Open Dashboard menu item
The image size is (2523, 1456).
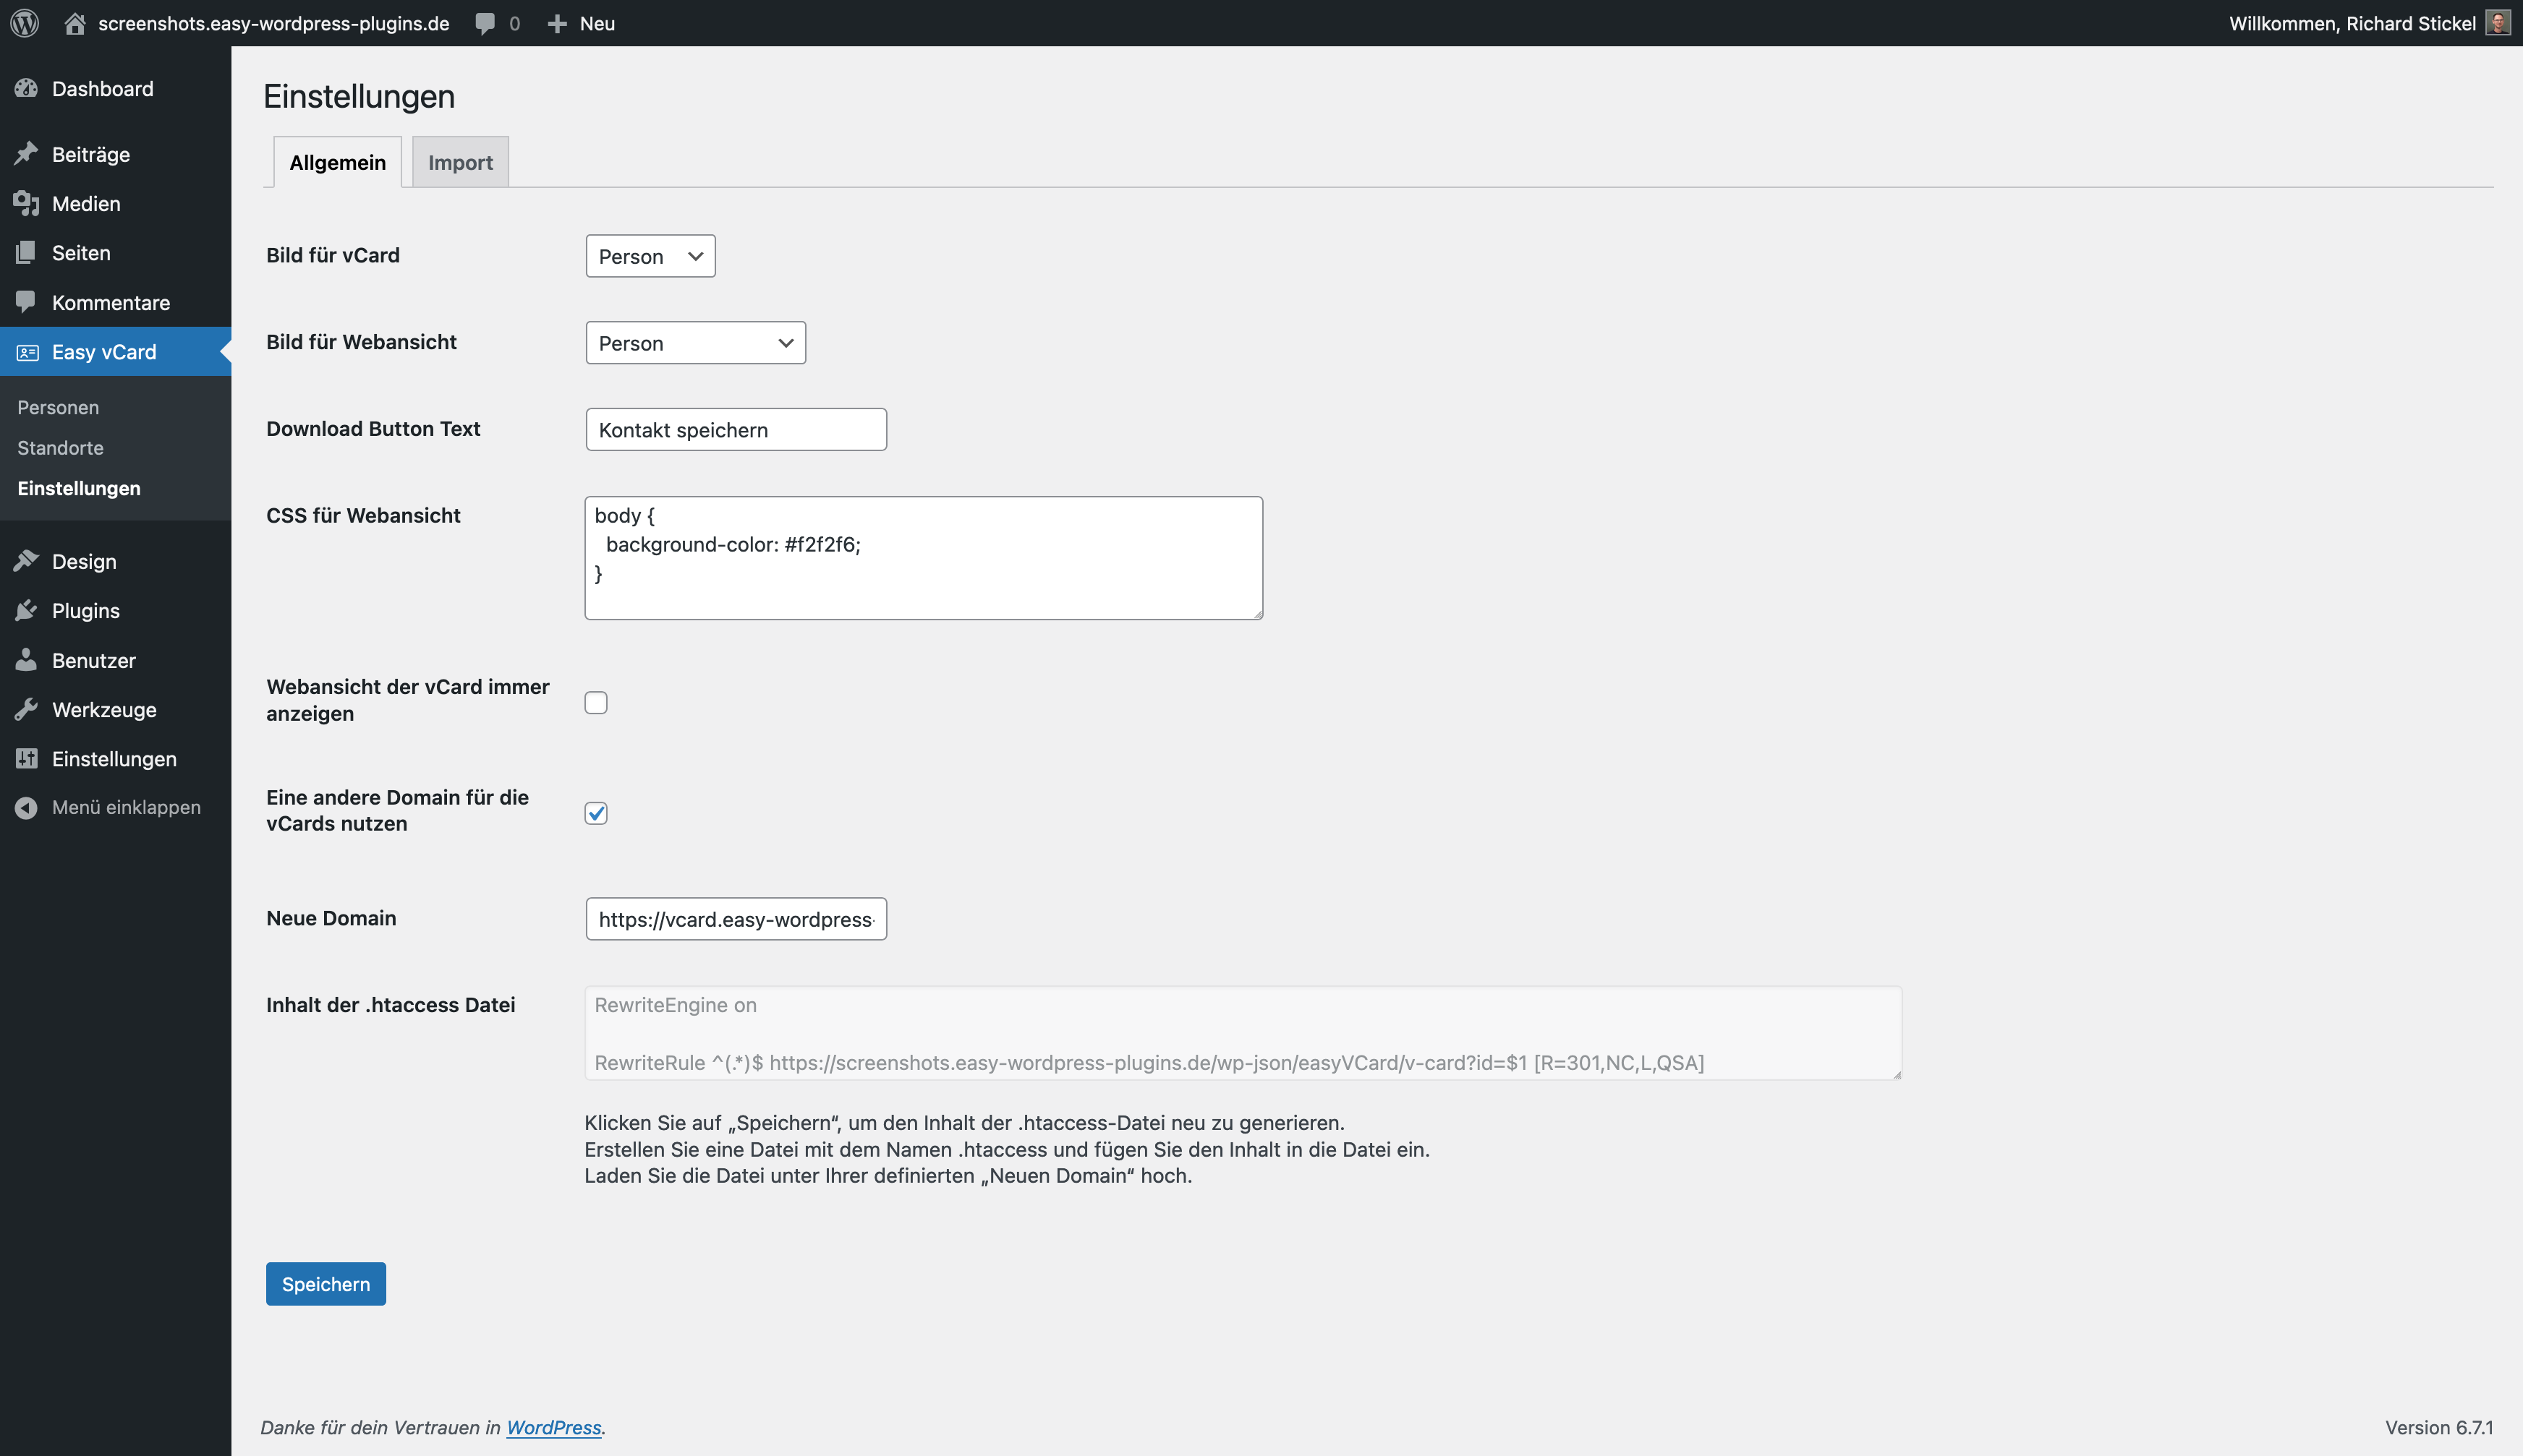[115, 88]
